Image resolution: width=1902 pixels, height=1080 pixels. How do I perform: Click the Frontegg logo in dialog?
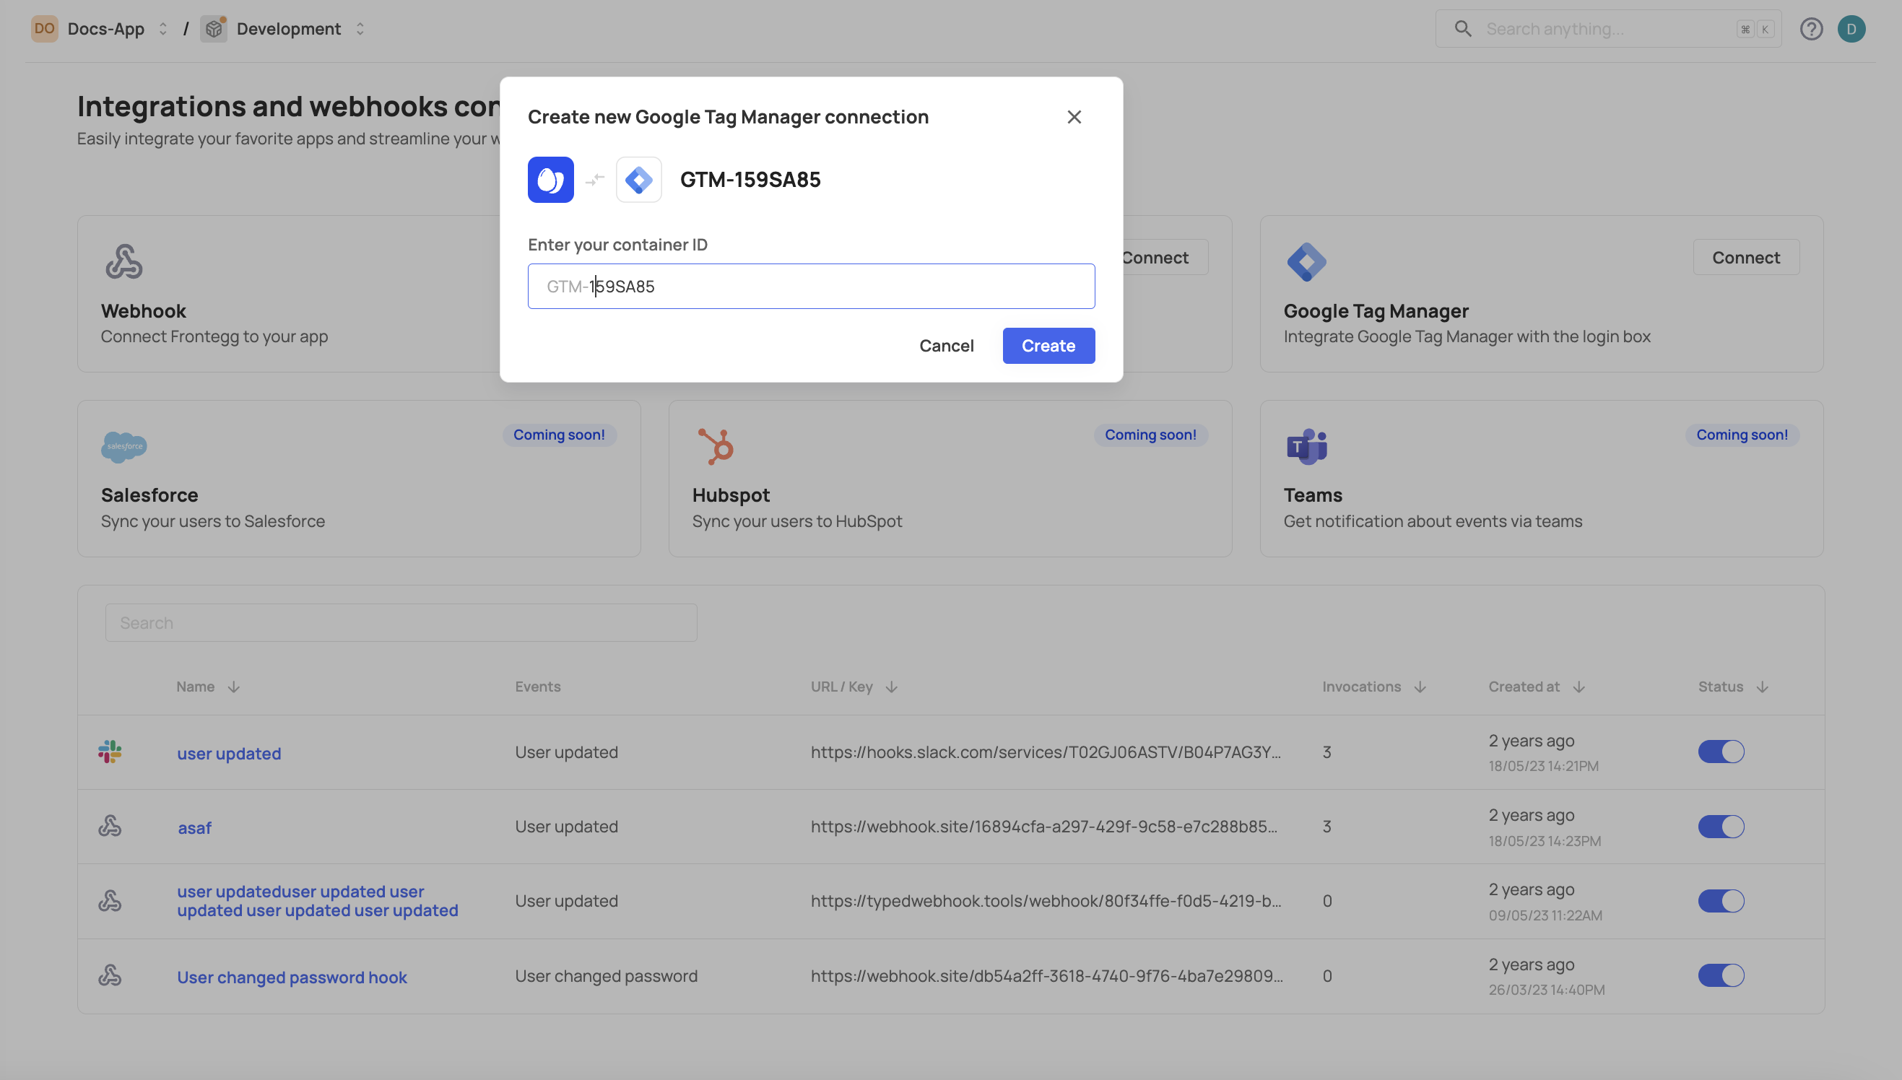coord(550,180)
